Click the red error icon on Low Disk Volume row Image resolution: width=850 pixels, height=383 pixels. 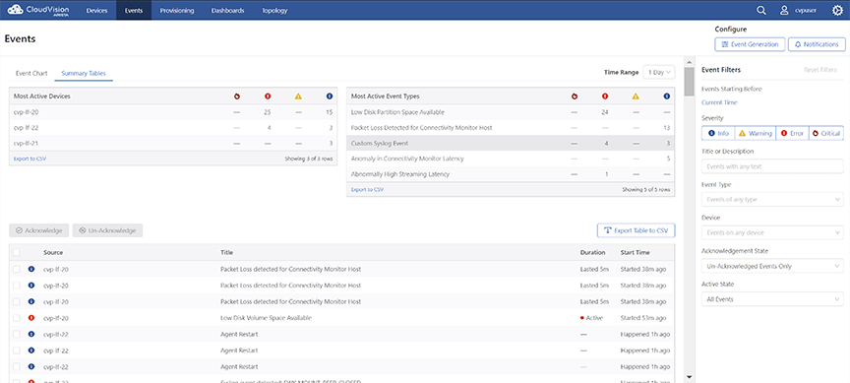tap(31, 317)
